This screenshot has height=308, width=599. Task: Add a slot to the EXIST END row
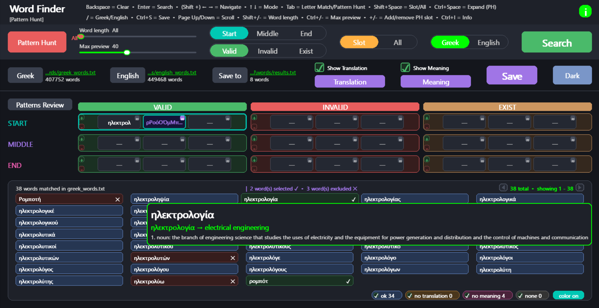pyautogui.click(x=427, y=160)
